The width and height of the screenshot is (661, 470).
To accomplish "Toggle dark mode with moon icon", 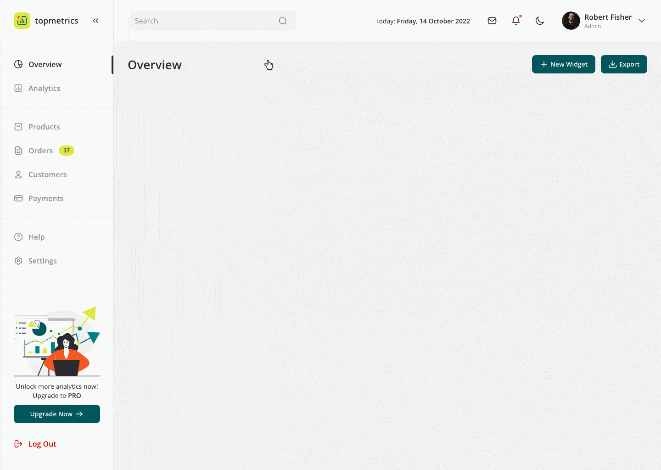I will pyautogui.click(x=540, y=21).
